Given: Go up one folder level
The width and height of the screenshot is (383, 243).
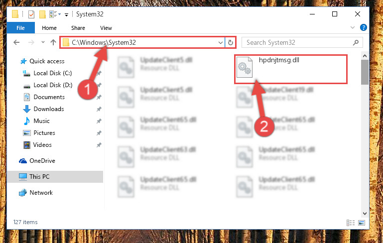Looking at the screenshot, I should [x=53, y=42].
